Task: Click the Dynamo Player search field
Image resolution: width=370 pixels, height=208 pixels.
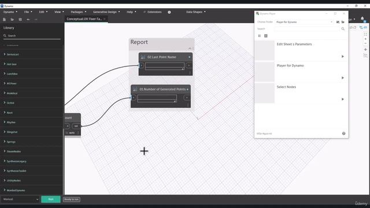Action: [307, 29]
